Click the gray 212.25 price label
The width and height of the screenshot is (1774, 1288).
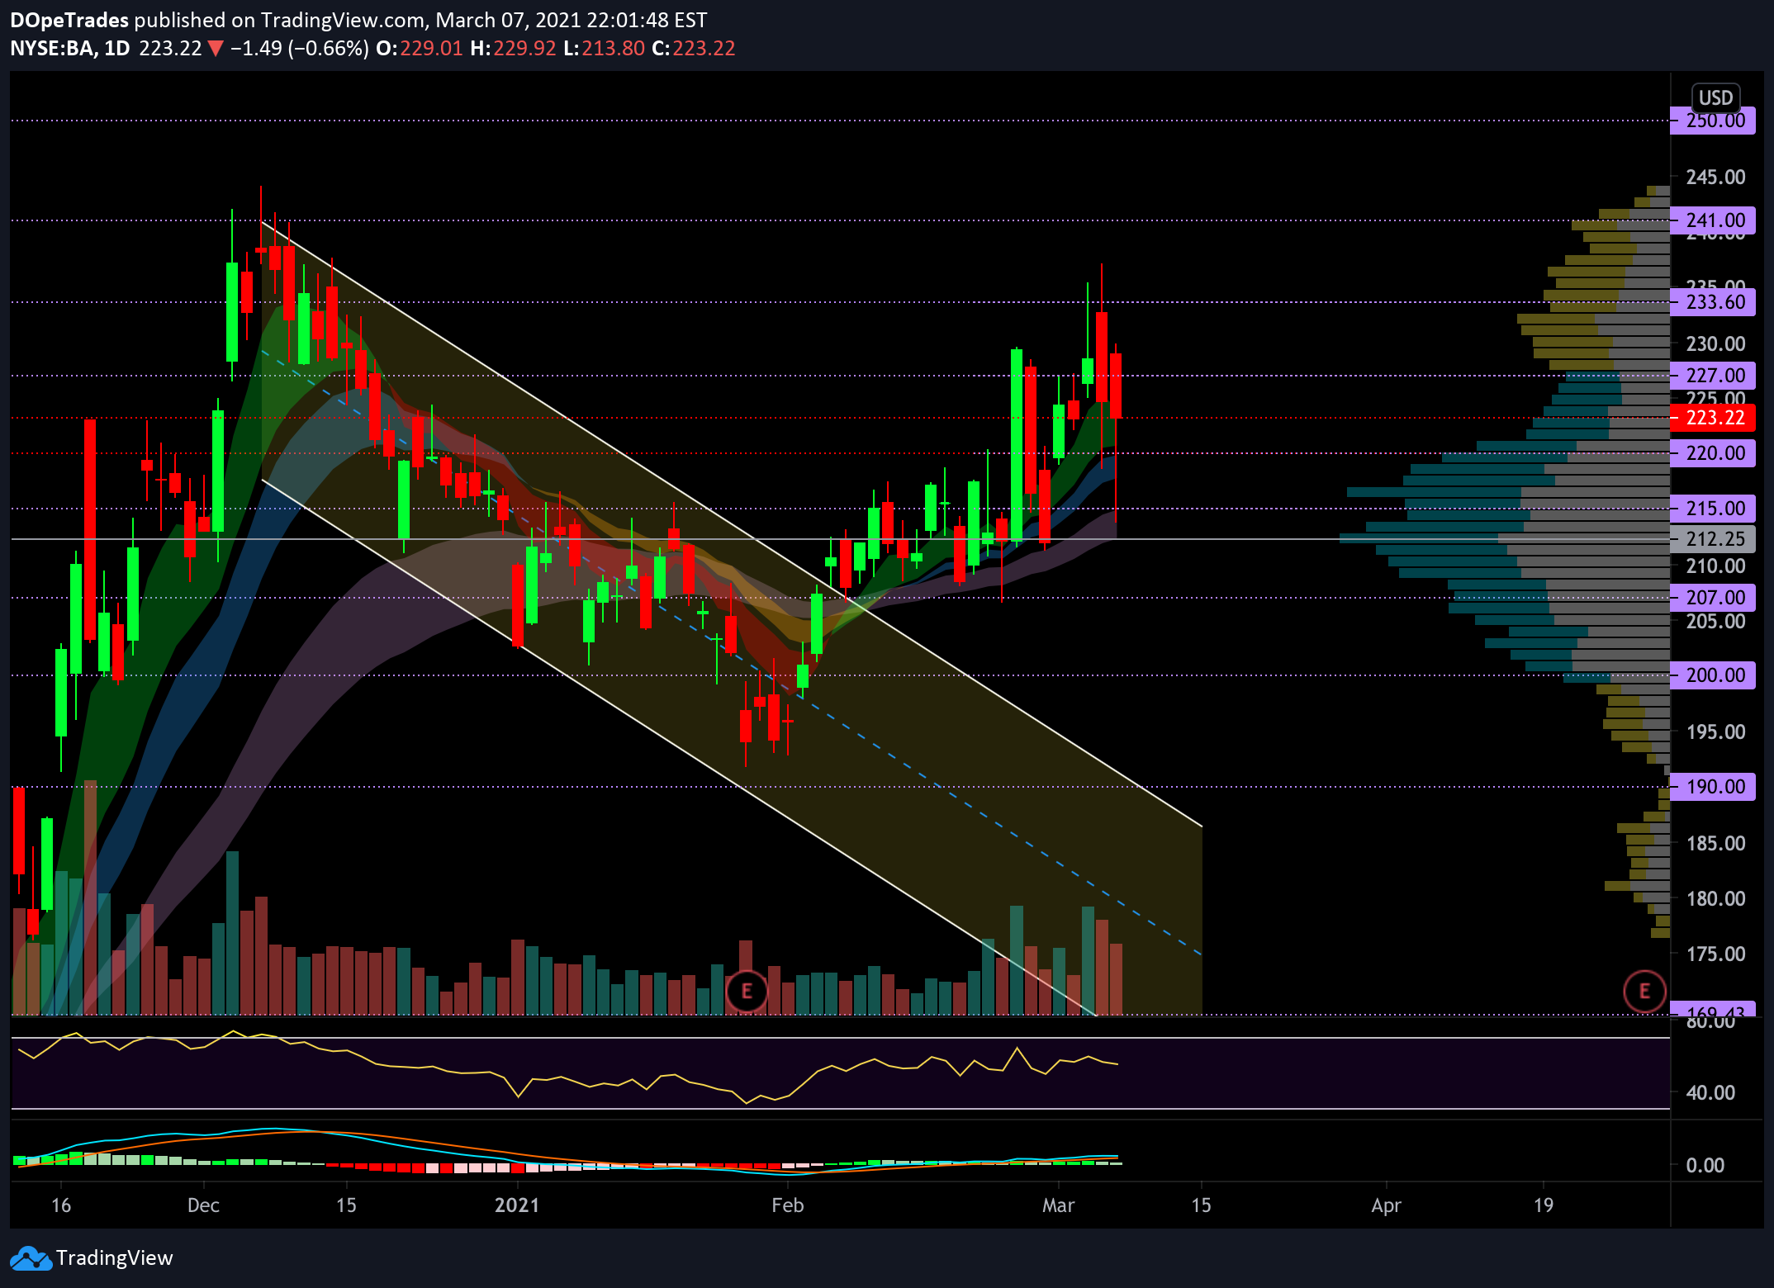[1714, 539]
